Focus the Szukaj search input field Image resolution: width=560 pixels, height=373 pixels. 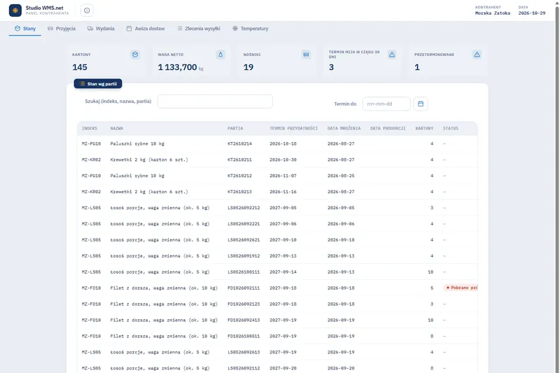(215, 101)
